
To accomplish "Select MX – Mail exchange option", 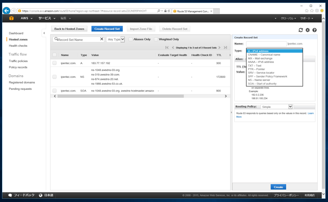I will pos(274,58).
